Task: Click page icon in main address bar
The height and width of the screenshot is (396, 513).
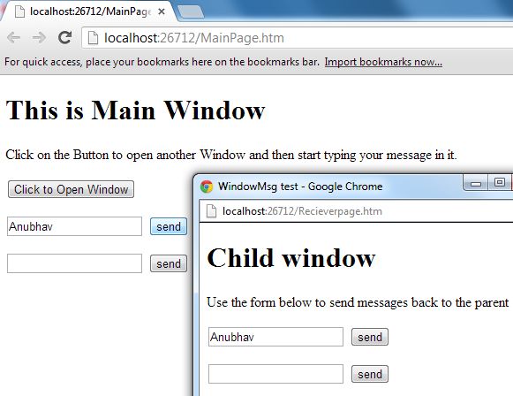Action: click(x=93, y=38)
